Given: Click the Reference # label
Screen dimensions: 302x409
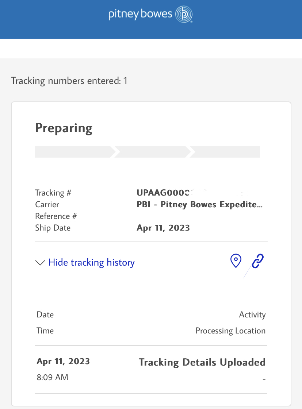Looking at the screenshot, I should pyautogui.click(x=56, y=216).
